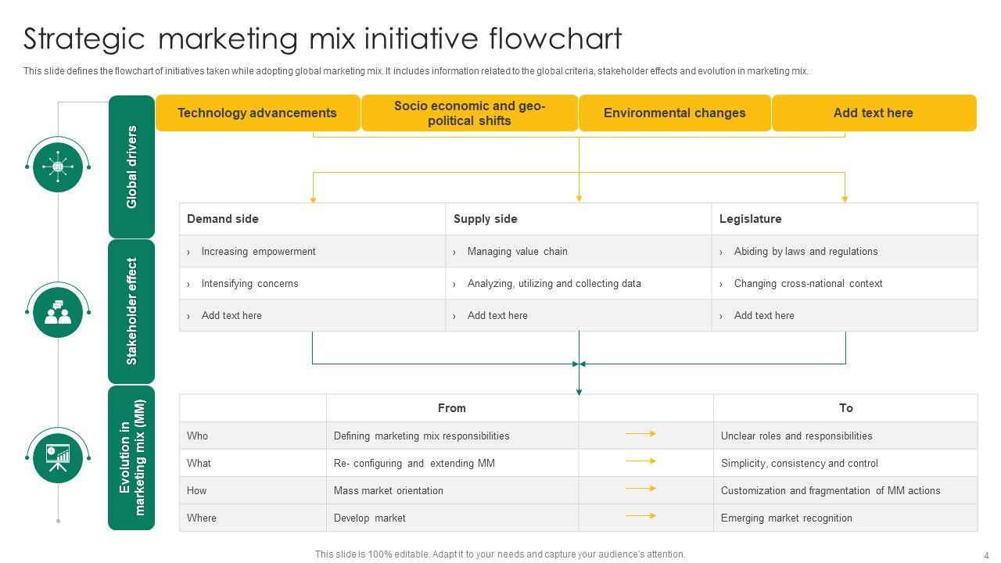The width and height of the screenshot is (1001, 563).
Task: Click the yellow arrow in the Who row
Action: coord(641,434)
